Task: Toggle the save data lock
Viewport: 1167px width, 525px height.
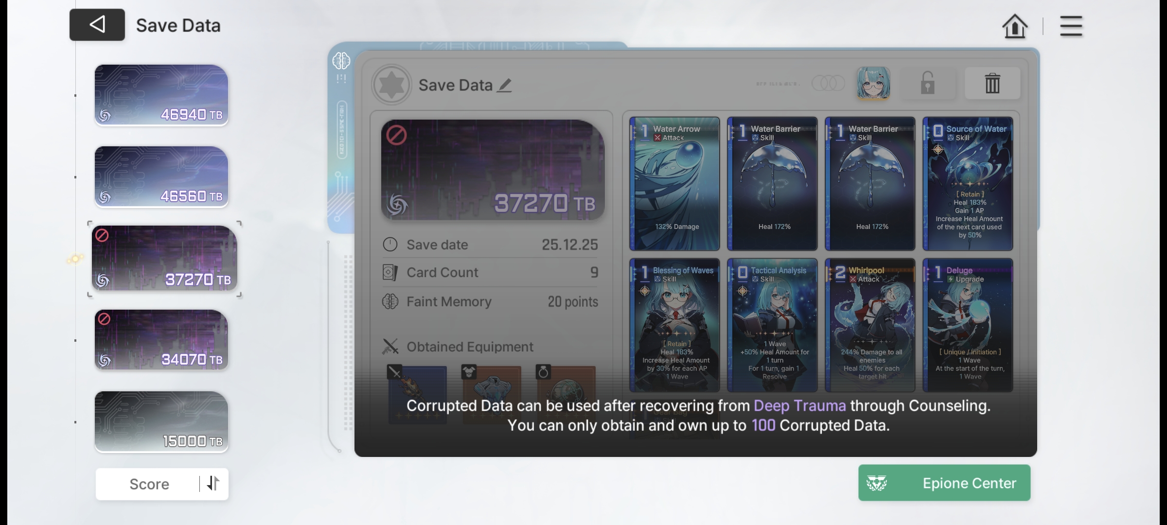Action: point(928,84)
